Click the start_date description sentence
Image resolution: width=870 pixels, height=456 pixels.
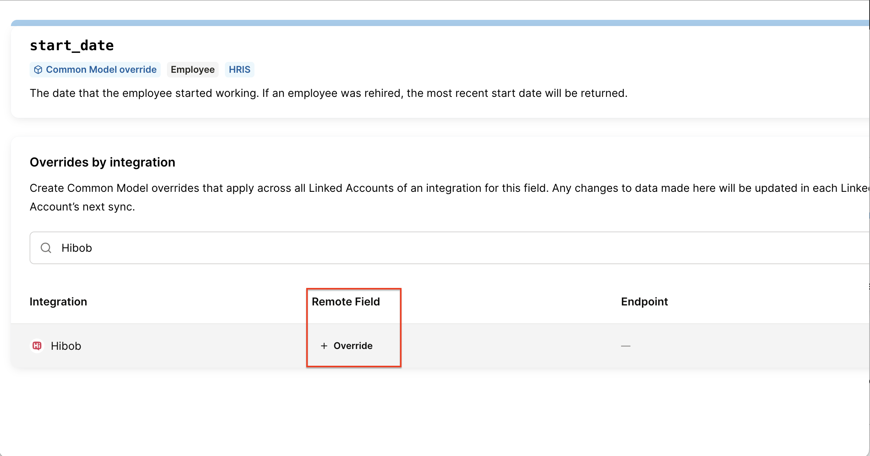(x=328, y=93)
